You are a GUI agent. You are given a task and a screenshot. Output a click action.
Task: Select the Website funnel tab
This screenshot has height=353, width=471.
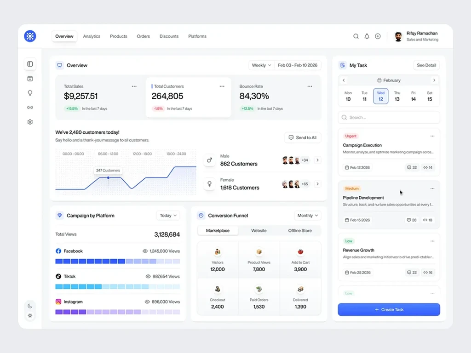259,231
